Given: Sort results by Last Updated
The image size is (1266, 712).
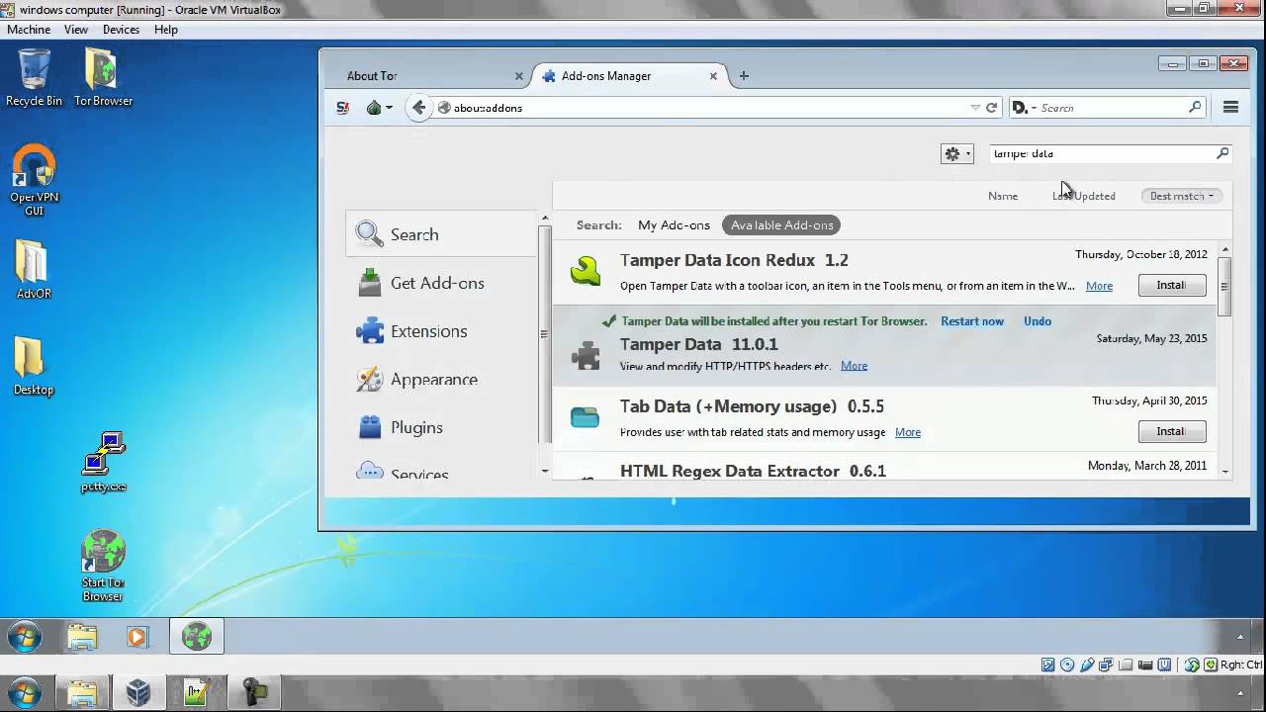Looking at the screenshot, I should [1084, 196].
